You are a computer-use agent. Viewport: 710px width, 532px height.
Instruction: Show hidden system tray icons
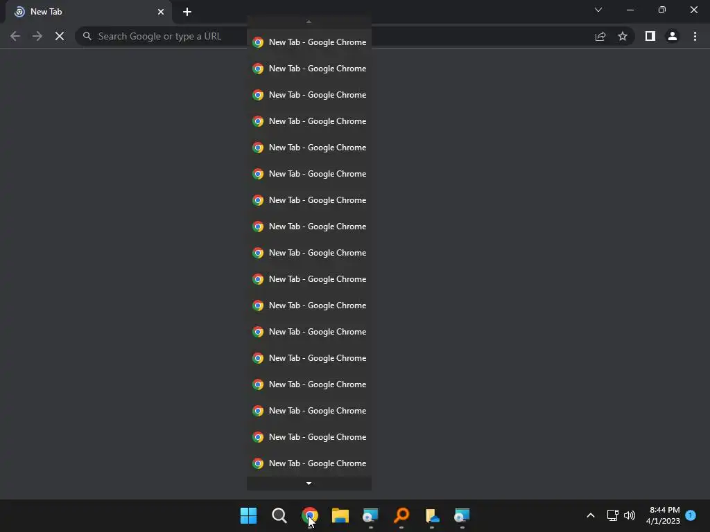click(x=591, y=515)
